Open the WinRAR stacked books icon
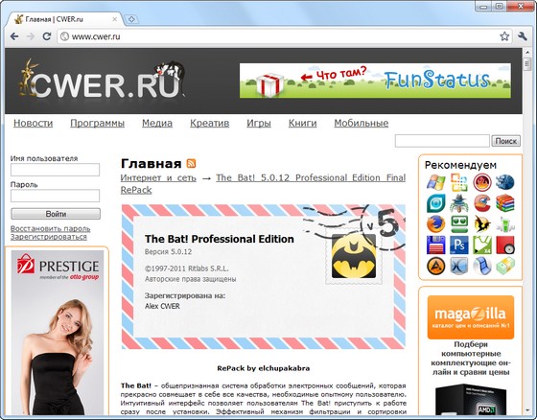Image resolution: width=537 pixels, height=420 pixels. pyautogui.click(x=505, y=203)
